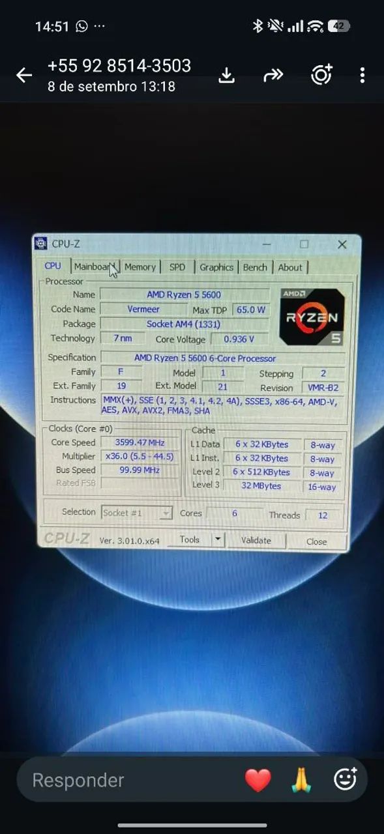React with the red heart emoji

point(258,780)
